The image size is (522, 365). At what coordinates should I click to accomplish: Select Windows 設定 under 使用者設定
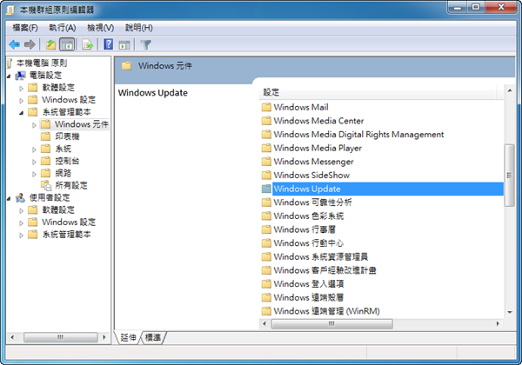[69, 222]
